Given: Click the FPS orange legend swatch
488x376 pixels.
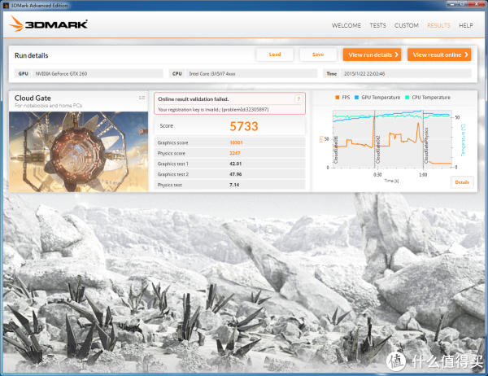Looking at the screenshot, I should pyautogui.click(x=337, y=98).
